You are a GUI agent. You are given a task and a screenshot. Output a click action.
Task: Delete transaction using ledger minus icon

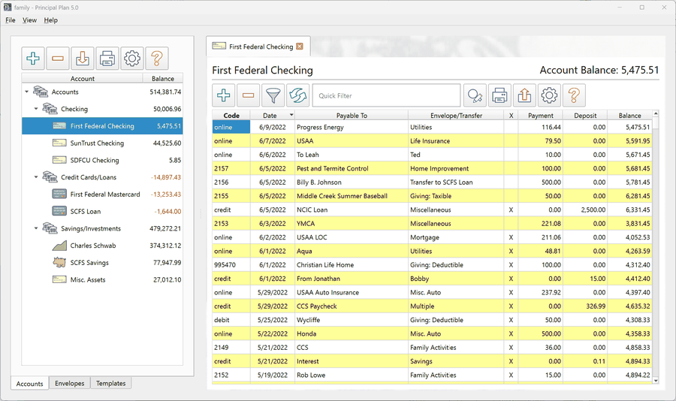249,95
